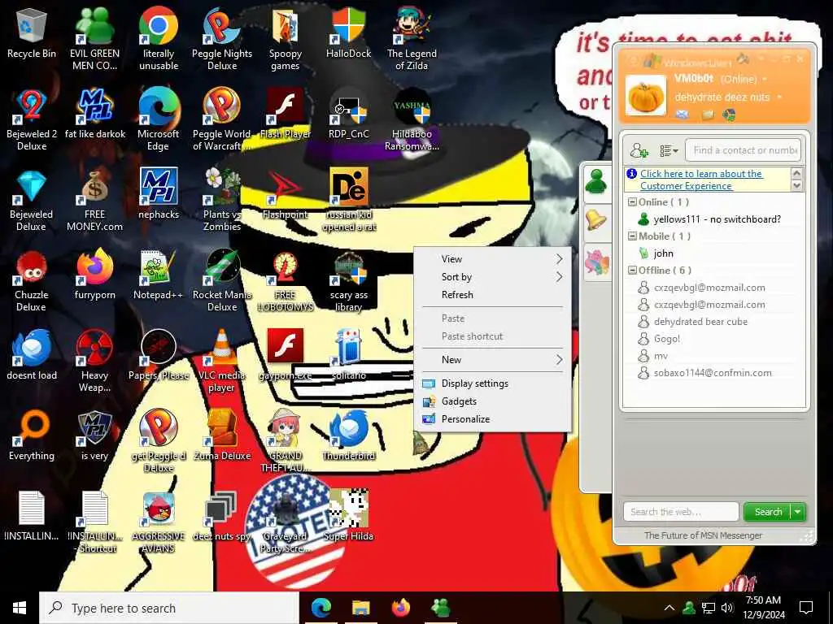The width and height of the screenshot is (833, 624).
Task: Select the solitario desktop icon
Action: tap(349, 354)
